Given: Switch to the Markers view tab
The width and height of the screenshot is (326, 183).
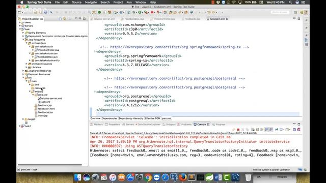Looking at the screenshot, I should pos(96,125).
